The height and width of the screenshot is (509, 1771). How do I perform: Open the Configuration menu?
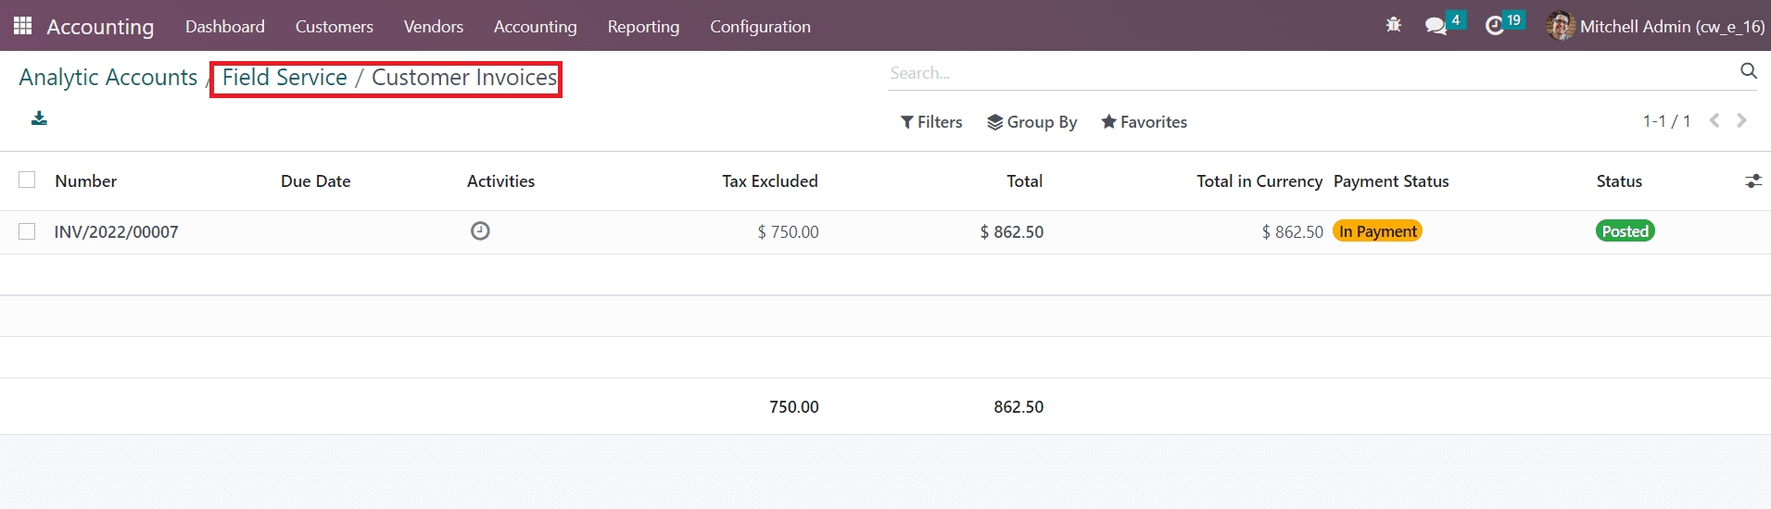coord(760,27)
